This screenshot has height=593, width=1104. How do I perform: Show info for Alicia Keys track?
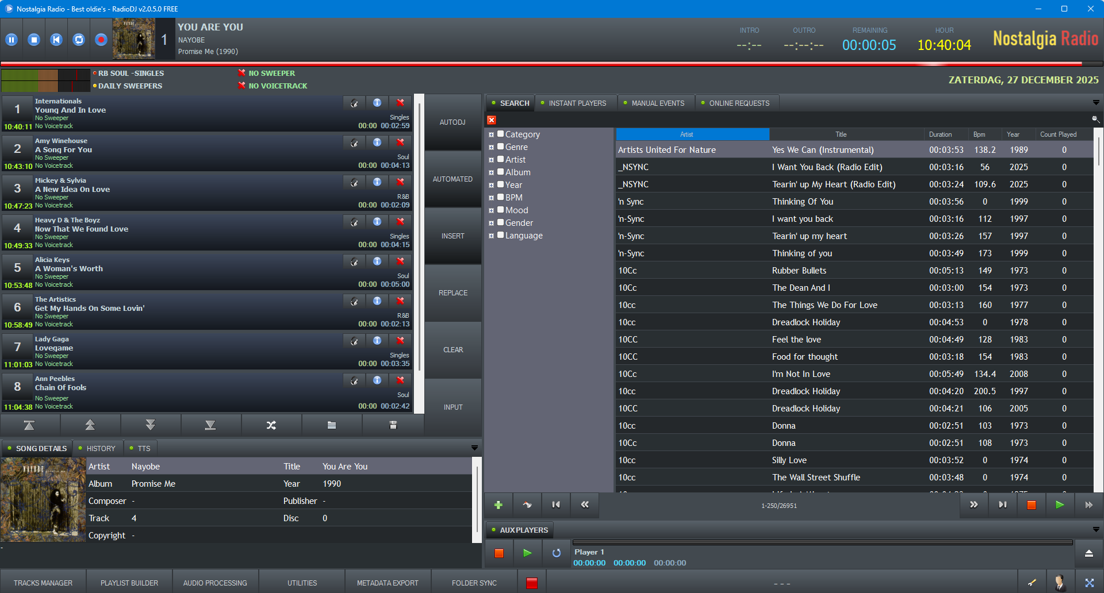pos(377,261)
